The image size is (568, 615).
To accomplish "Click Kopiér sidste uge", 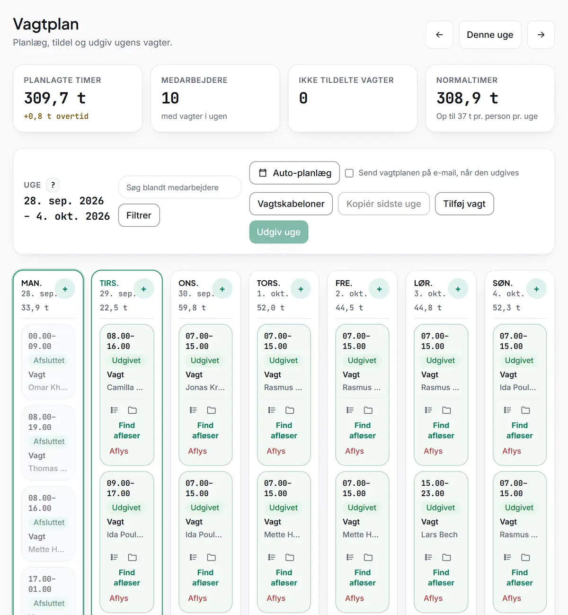I will 384,204.
